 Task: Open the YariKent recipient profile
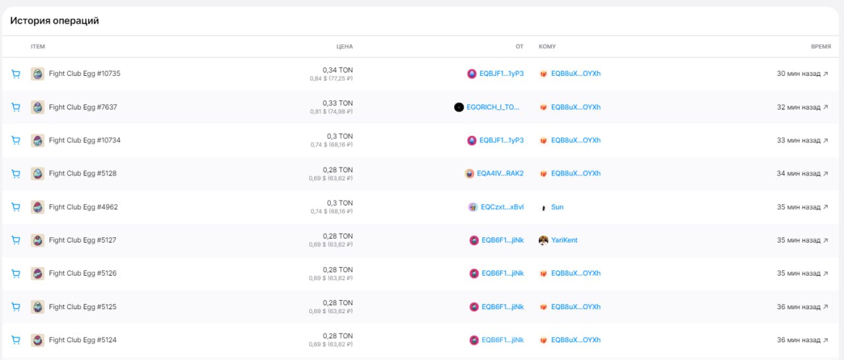[x=564, y=240]
